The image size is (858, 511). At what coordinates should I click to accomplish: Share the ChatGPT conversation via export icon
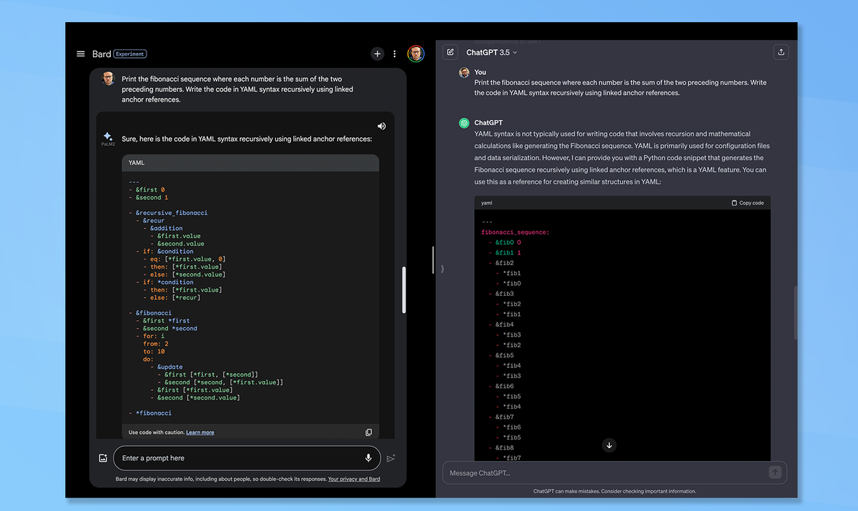pyautogui.click(x=781, y=52)
